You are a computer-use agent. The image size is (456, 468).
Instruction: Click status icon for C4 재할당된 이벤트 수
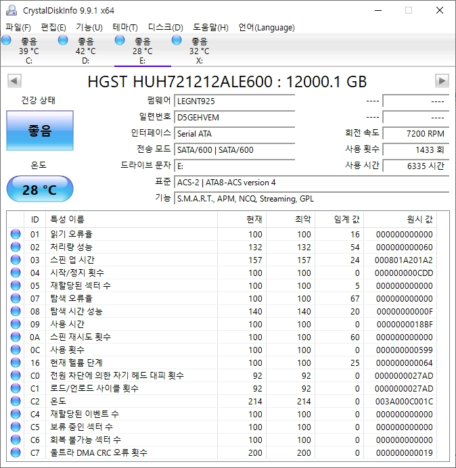click(x=16, y=414)
